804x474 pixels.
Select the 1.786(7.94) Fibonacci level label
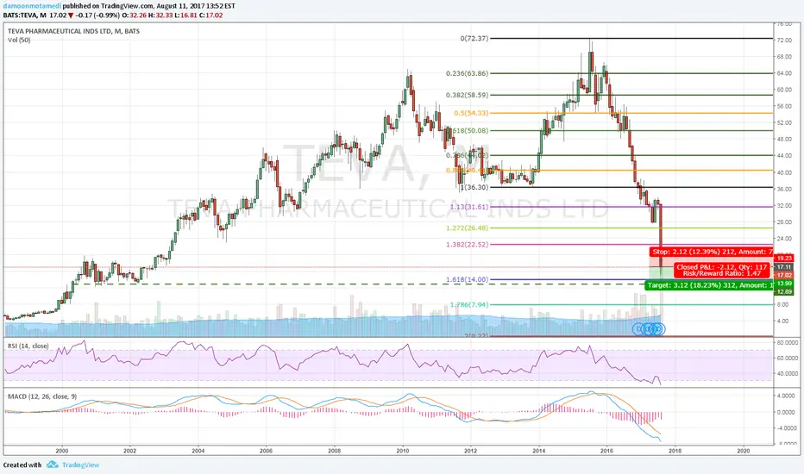click(x=469, y=304)
